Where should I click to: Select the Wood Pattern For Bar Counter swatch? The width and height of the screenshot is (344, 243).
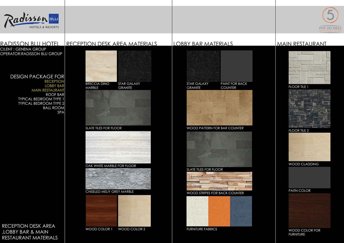tap(219, 108)
